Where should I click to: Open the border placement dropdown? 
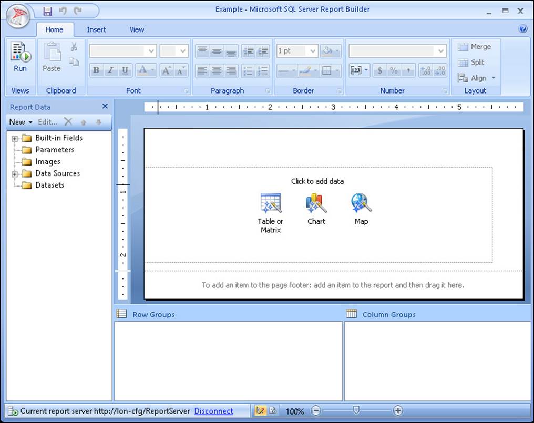pos(331,71)
